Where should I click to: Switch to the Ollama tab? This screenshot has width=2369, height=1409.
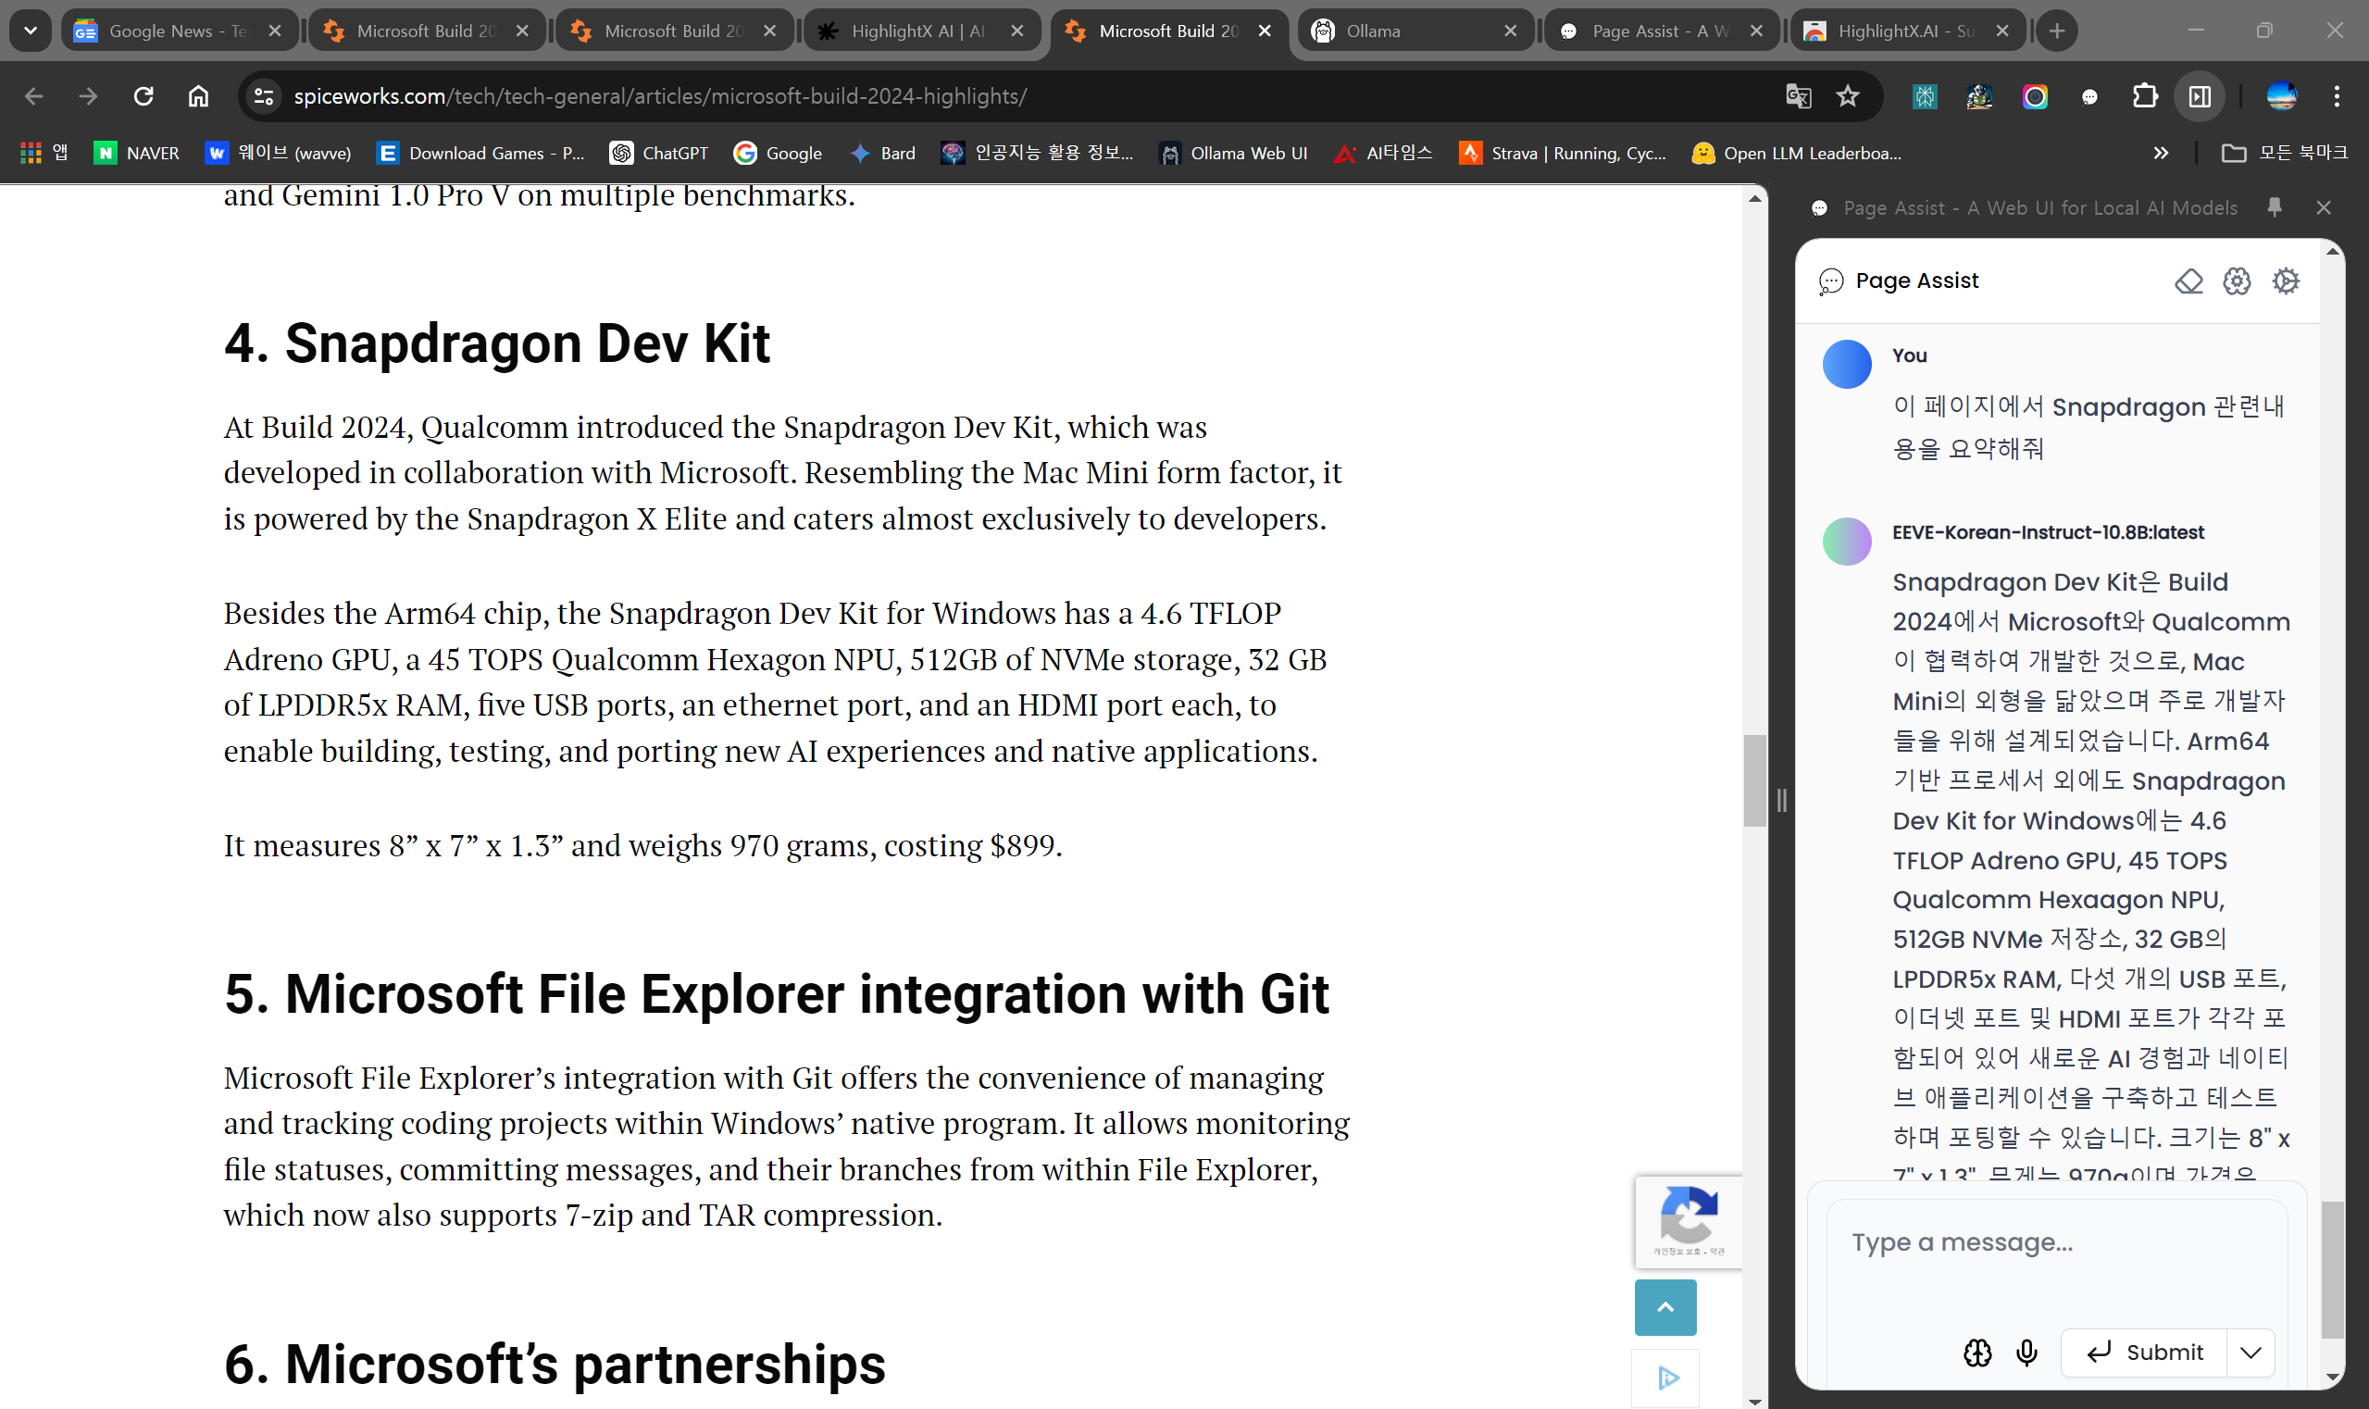pyautogui.click(x=1415, y=31)
